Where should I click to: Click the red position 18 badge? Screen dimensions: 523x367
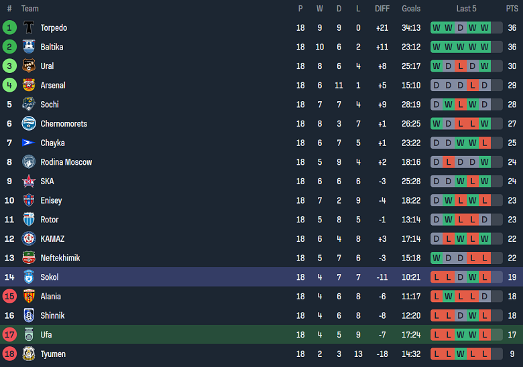click(9, 354)
